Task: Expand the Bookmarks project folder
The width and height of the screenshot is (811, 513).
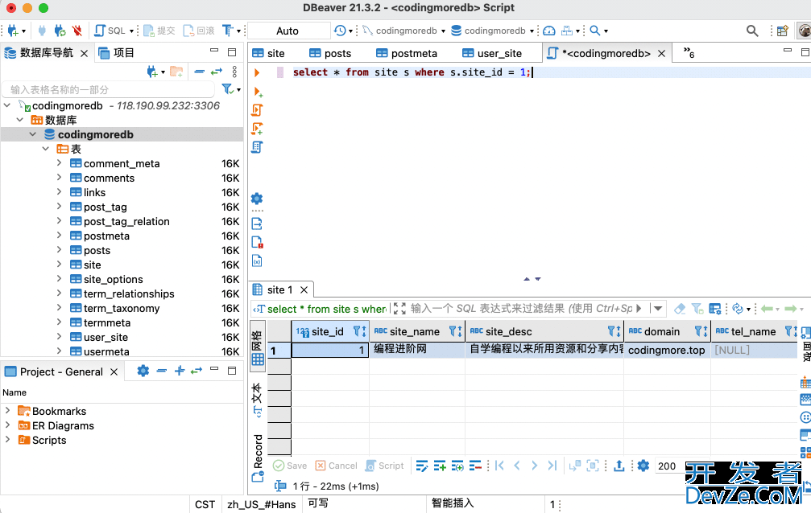Action: point(8,411)
